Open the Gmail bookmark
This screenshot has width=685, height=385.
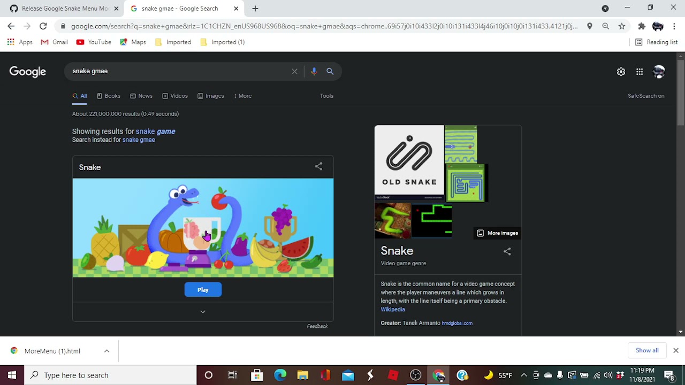coord(55,42)
